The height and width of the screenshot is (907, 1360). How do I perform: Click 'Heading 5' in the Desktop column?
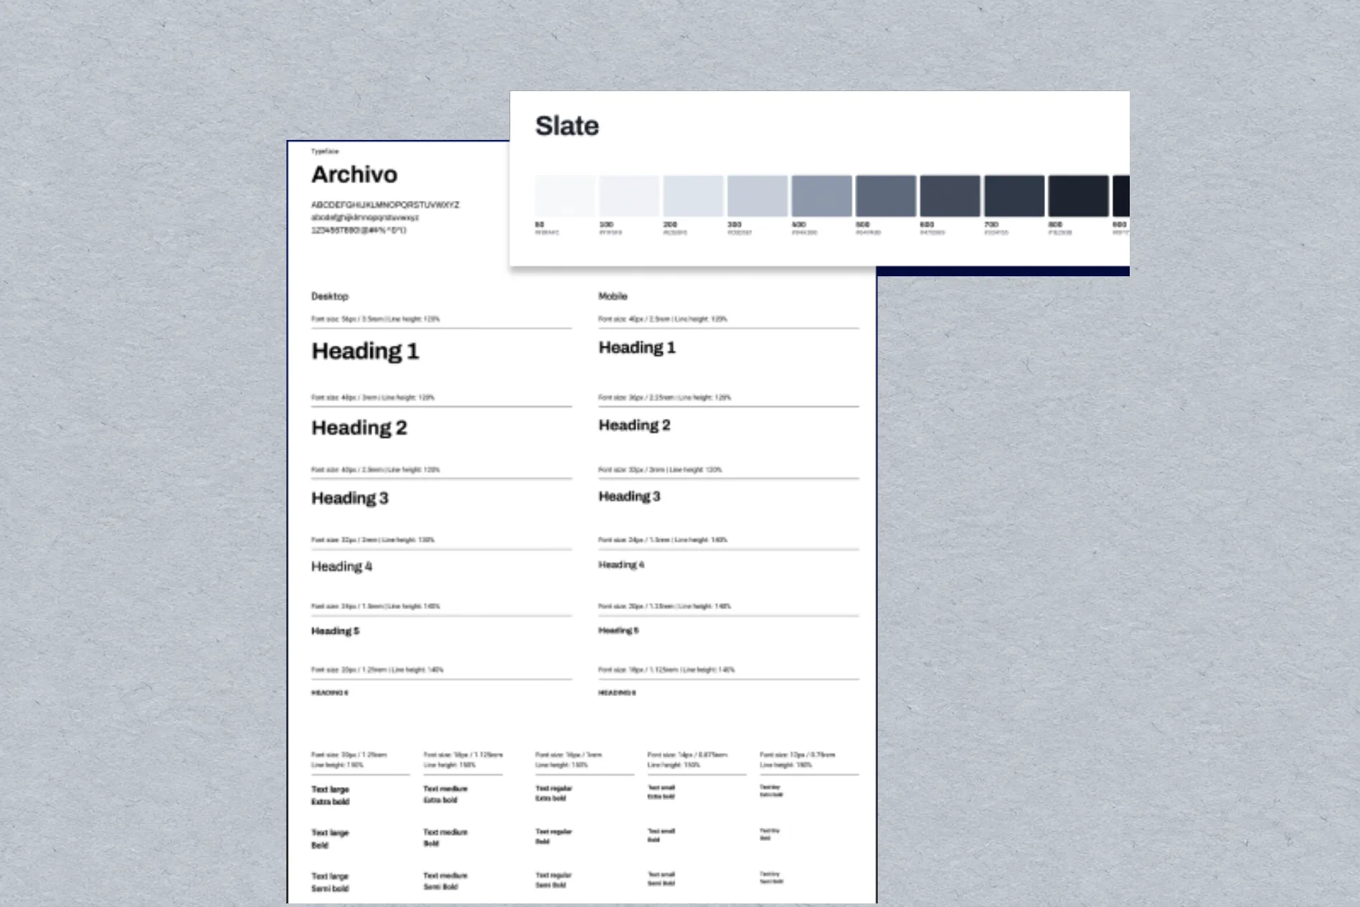pos(335,631)
